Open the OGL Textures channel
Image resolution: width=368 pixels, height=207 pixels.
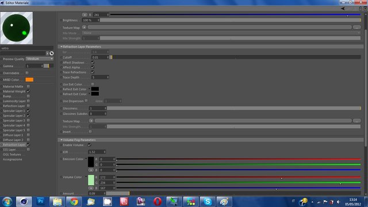pyautogui.click(x=12, y=155)
